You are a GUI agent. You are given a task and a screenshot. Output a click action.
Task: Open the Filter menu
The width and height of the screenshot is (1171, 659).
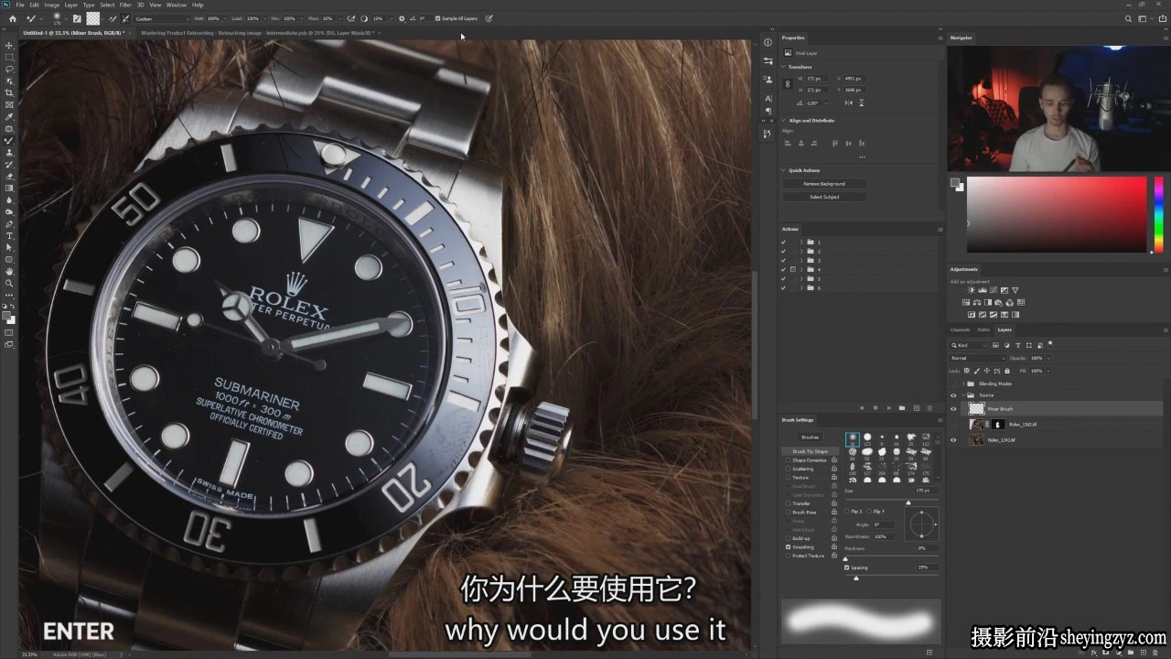coord(125,5)
